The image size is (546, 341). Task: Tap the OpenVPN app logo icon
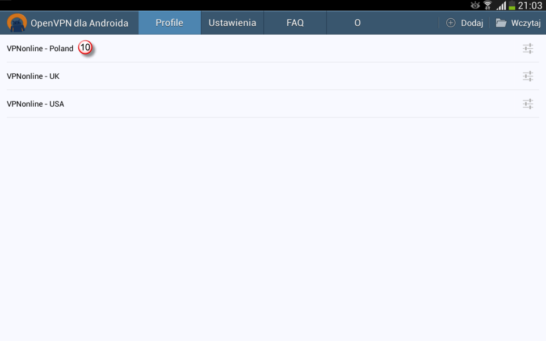[16, 23]
